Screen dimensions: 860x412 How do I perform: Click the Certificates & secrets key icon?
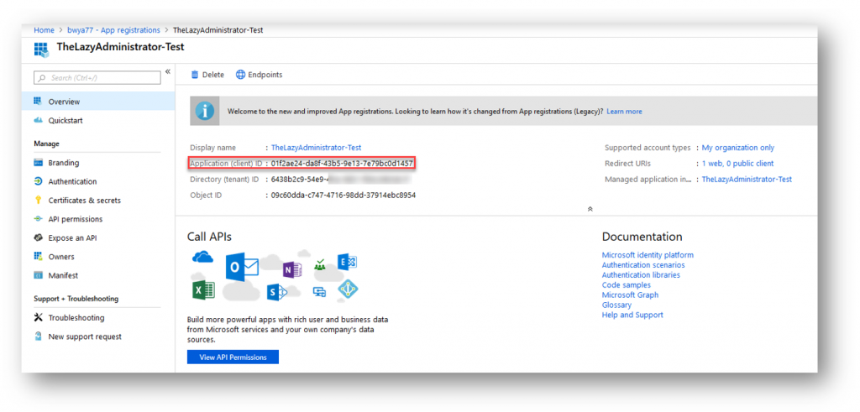(x=38, y=201)
